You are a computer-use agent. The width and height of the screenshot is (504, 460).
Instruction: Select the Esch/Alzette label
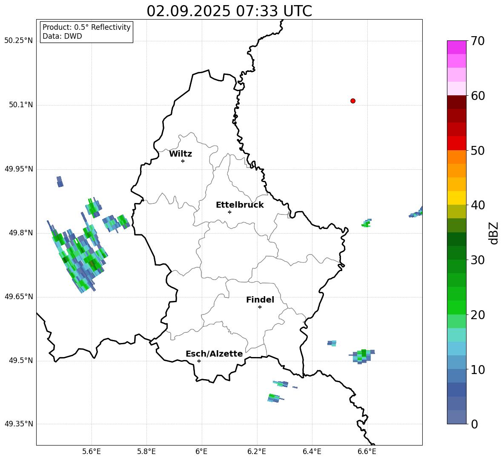tap(214, 354)
